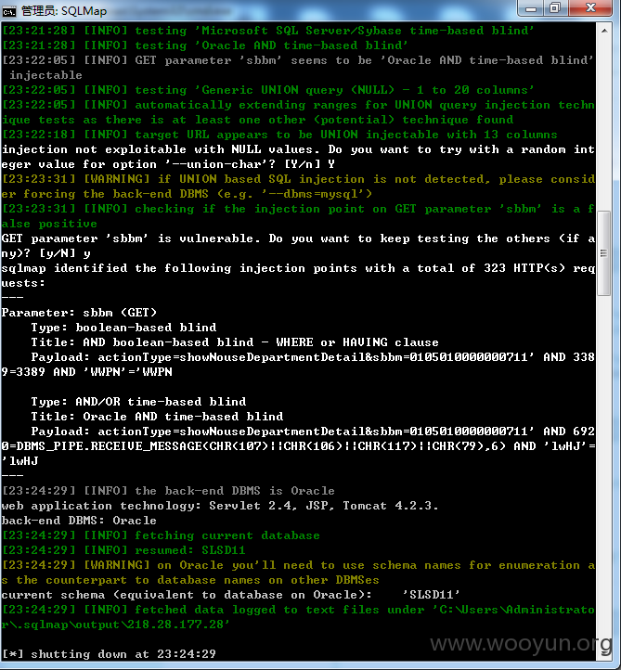
Task: Click the 'web application technology' line
Action: pyautogui.click(x=220, y=506)
